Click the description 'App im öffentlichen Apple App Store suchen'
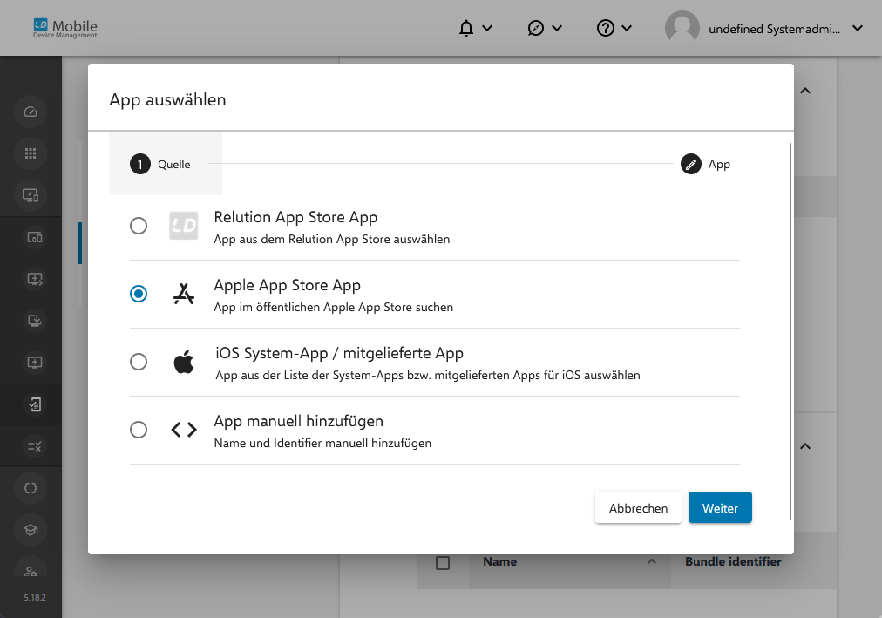This screenshot has width=882, height=618. pos(333,307)
